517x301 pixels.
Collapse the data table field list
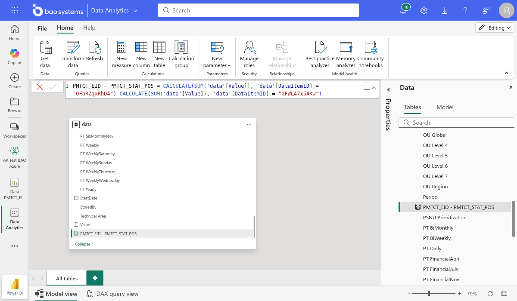point(85,244)
